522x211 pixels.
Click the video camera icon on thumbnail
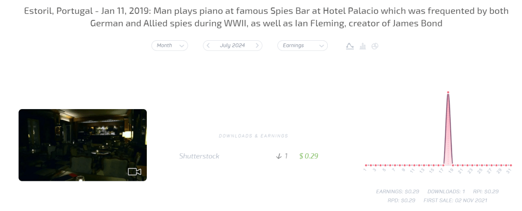[x=135, y=172]
